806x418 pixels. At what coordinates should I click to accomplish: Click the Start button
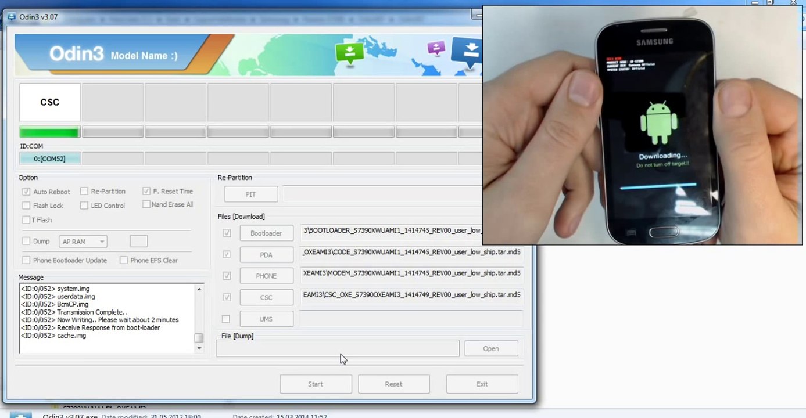click(316, 384)
